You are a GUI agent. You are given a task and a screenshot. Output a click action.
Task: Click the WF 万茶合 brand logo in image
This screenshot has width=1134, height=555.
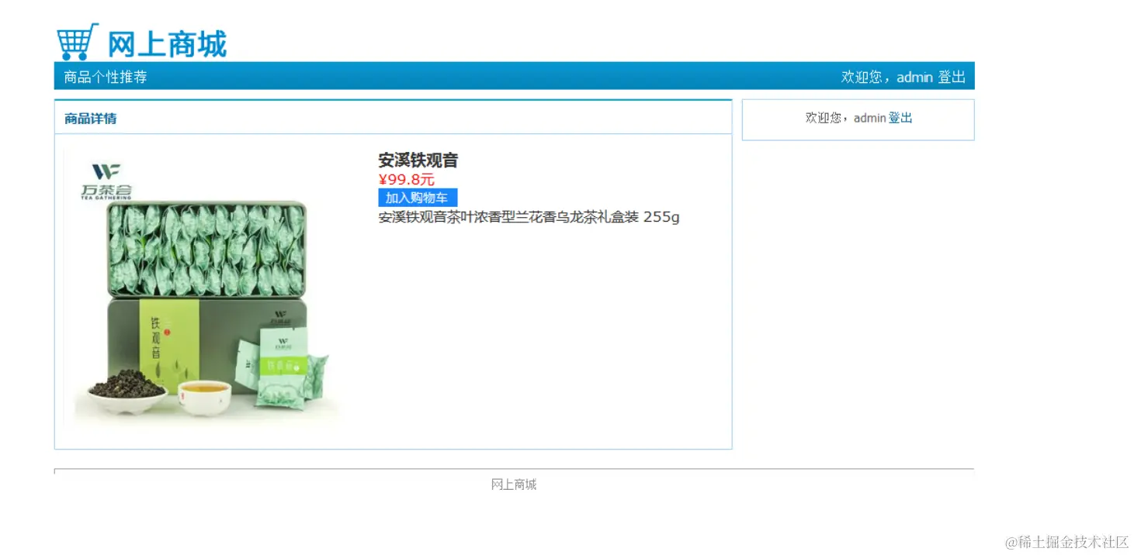coord(106,181)
